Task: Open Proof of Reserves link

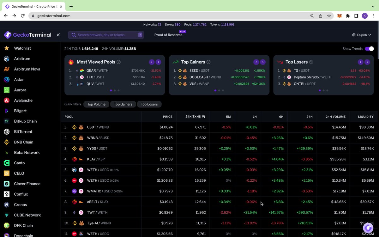Action: (168, 35)
